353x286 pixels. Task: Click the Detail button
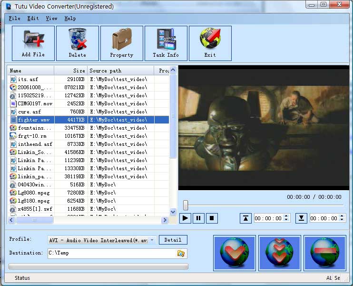pyautogui.click(x=173, y=240)
